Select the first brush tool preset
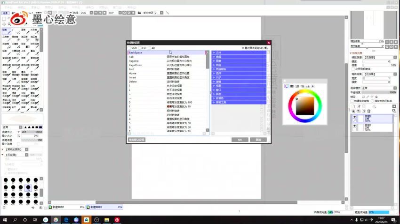 click(5, 30)
